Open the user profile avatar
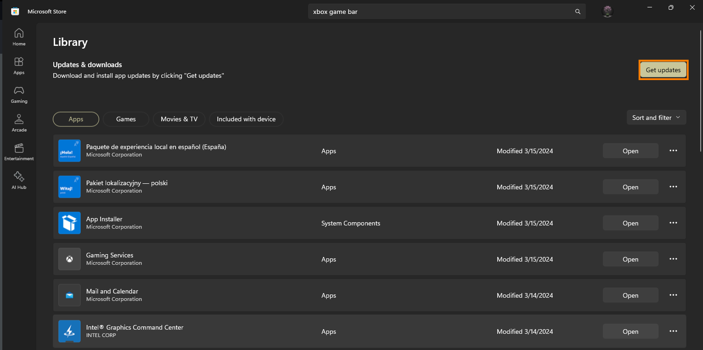The image size is (703, 350). [x=607, y=12]
